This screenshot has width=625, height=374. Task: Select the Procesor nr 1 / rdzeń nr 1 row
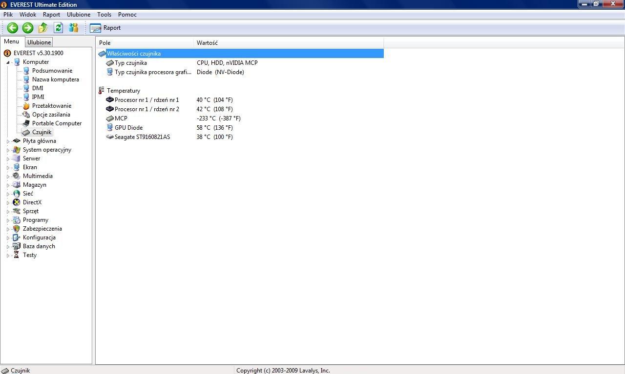pos(241,100)
